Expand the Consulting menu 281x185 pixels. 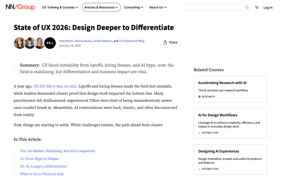pyautogui.click(x=133, y=7)
